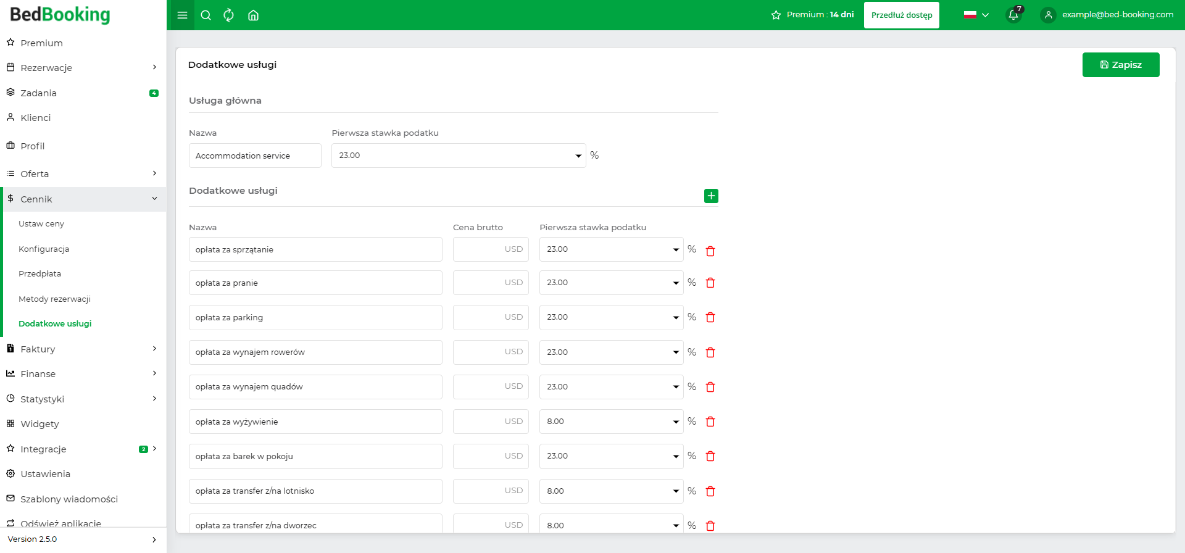Focus the gross price field for 'opłata za barek w pokoju'
Image resolution: width=1185 pixels, height=553 pixels.
click(x=491, y=456)
